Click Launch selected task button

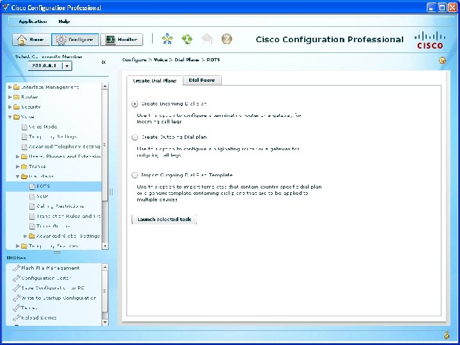click(x=164, y=219)
